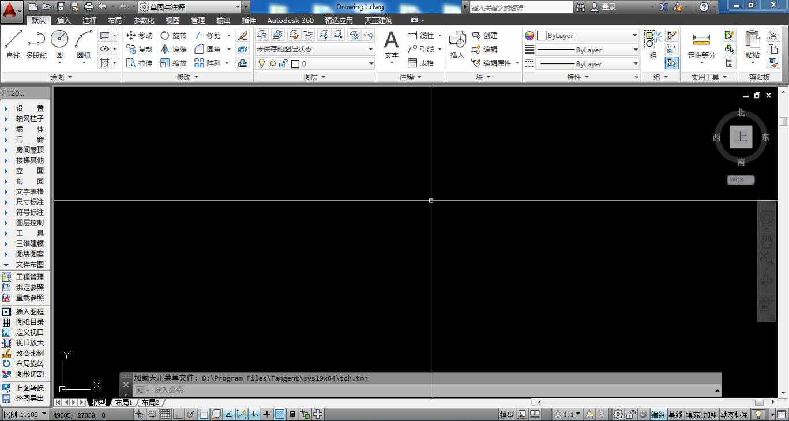Collapse the 文件布图 sidebar section
This screenshot has width=789, height=421.
click(25, 264)
